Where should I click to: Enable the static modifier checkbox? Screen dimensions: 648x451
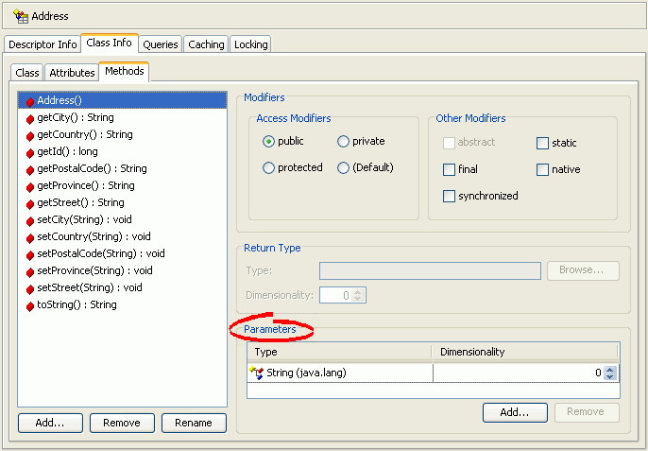pyautogui.click(x=542, y=143)
